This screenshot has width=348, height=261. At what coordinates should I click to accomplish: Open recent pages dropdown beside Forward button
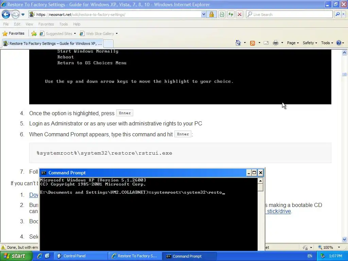[x=23, y=15]
